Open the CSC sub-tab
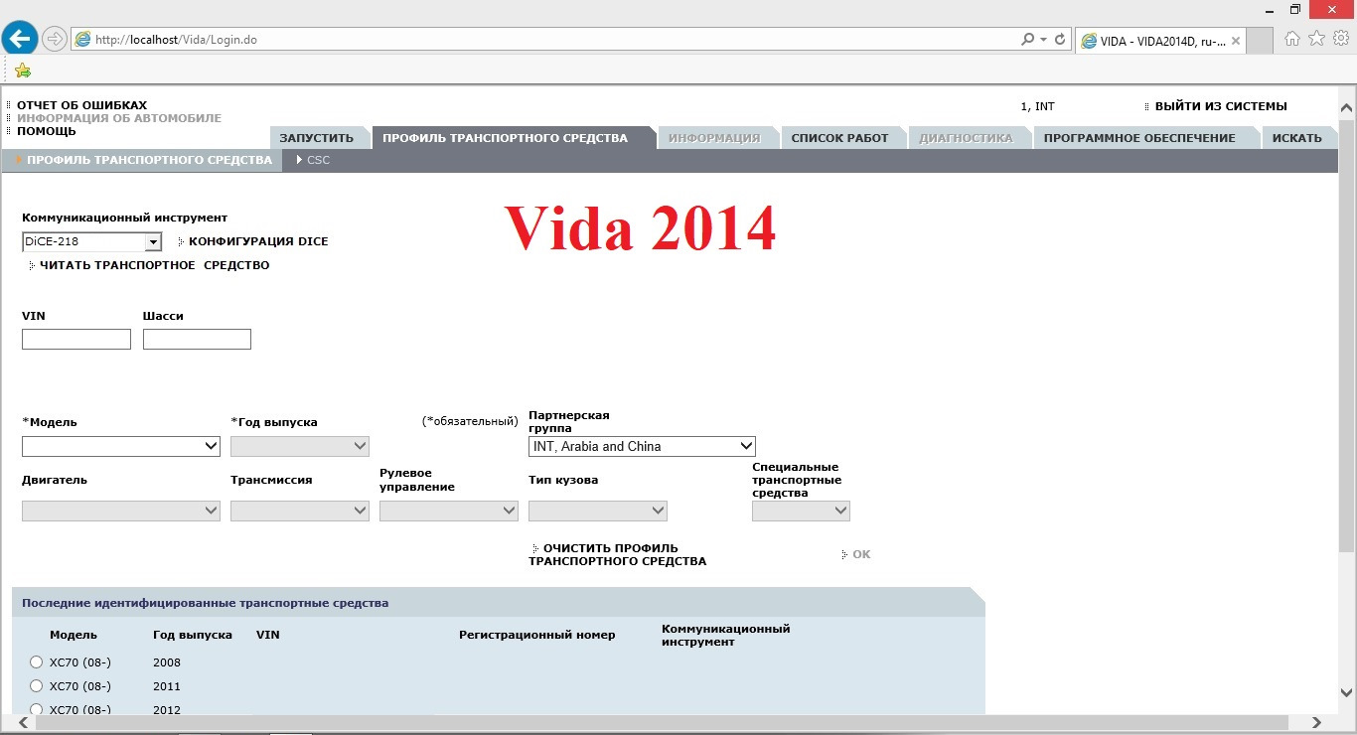Viewport: 1357px width, 735px height. point(318,160)
